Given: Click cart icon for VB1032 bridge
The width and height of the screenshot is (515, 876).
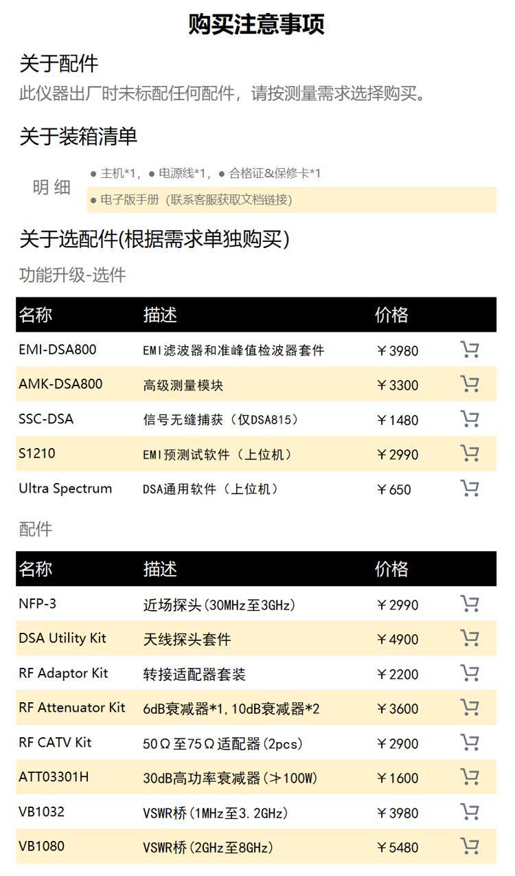Looking at the screenshot, I should click(470, 812).
